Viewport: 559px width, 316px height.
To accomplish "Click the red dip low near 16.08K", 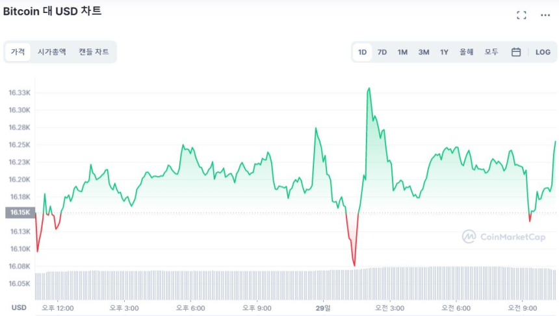I will tap(354, 265).
